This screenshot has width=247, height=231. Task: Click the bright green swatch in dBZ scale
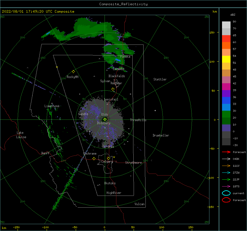point(226,114)
